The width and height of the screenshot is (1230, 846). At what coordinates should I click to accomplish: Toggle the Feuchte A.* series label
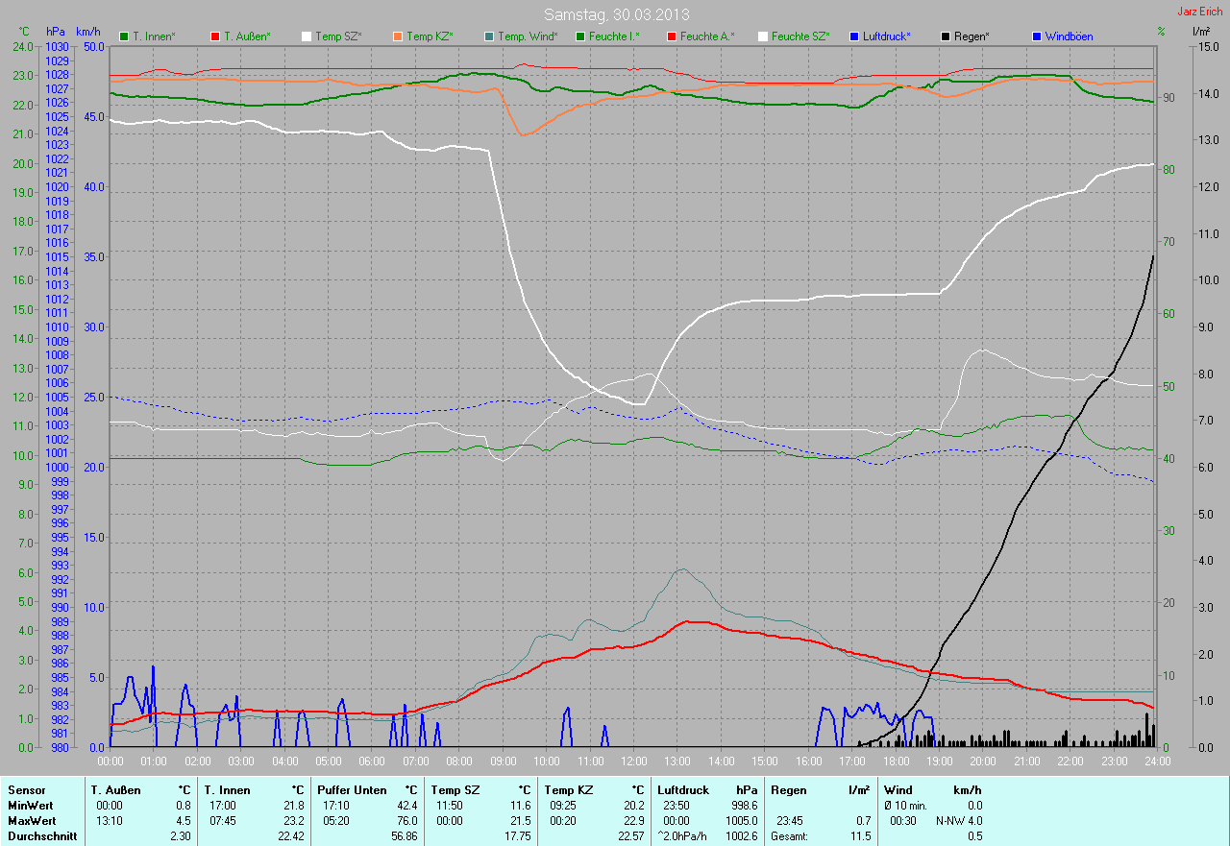coord(706,36)
